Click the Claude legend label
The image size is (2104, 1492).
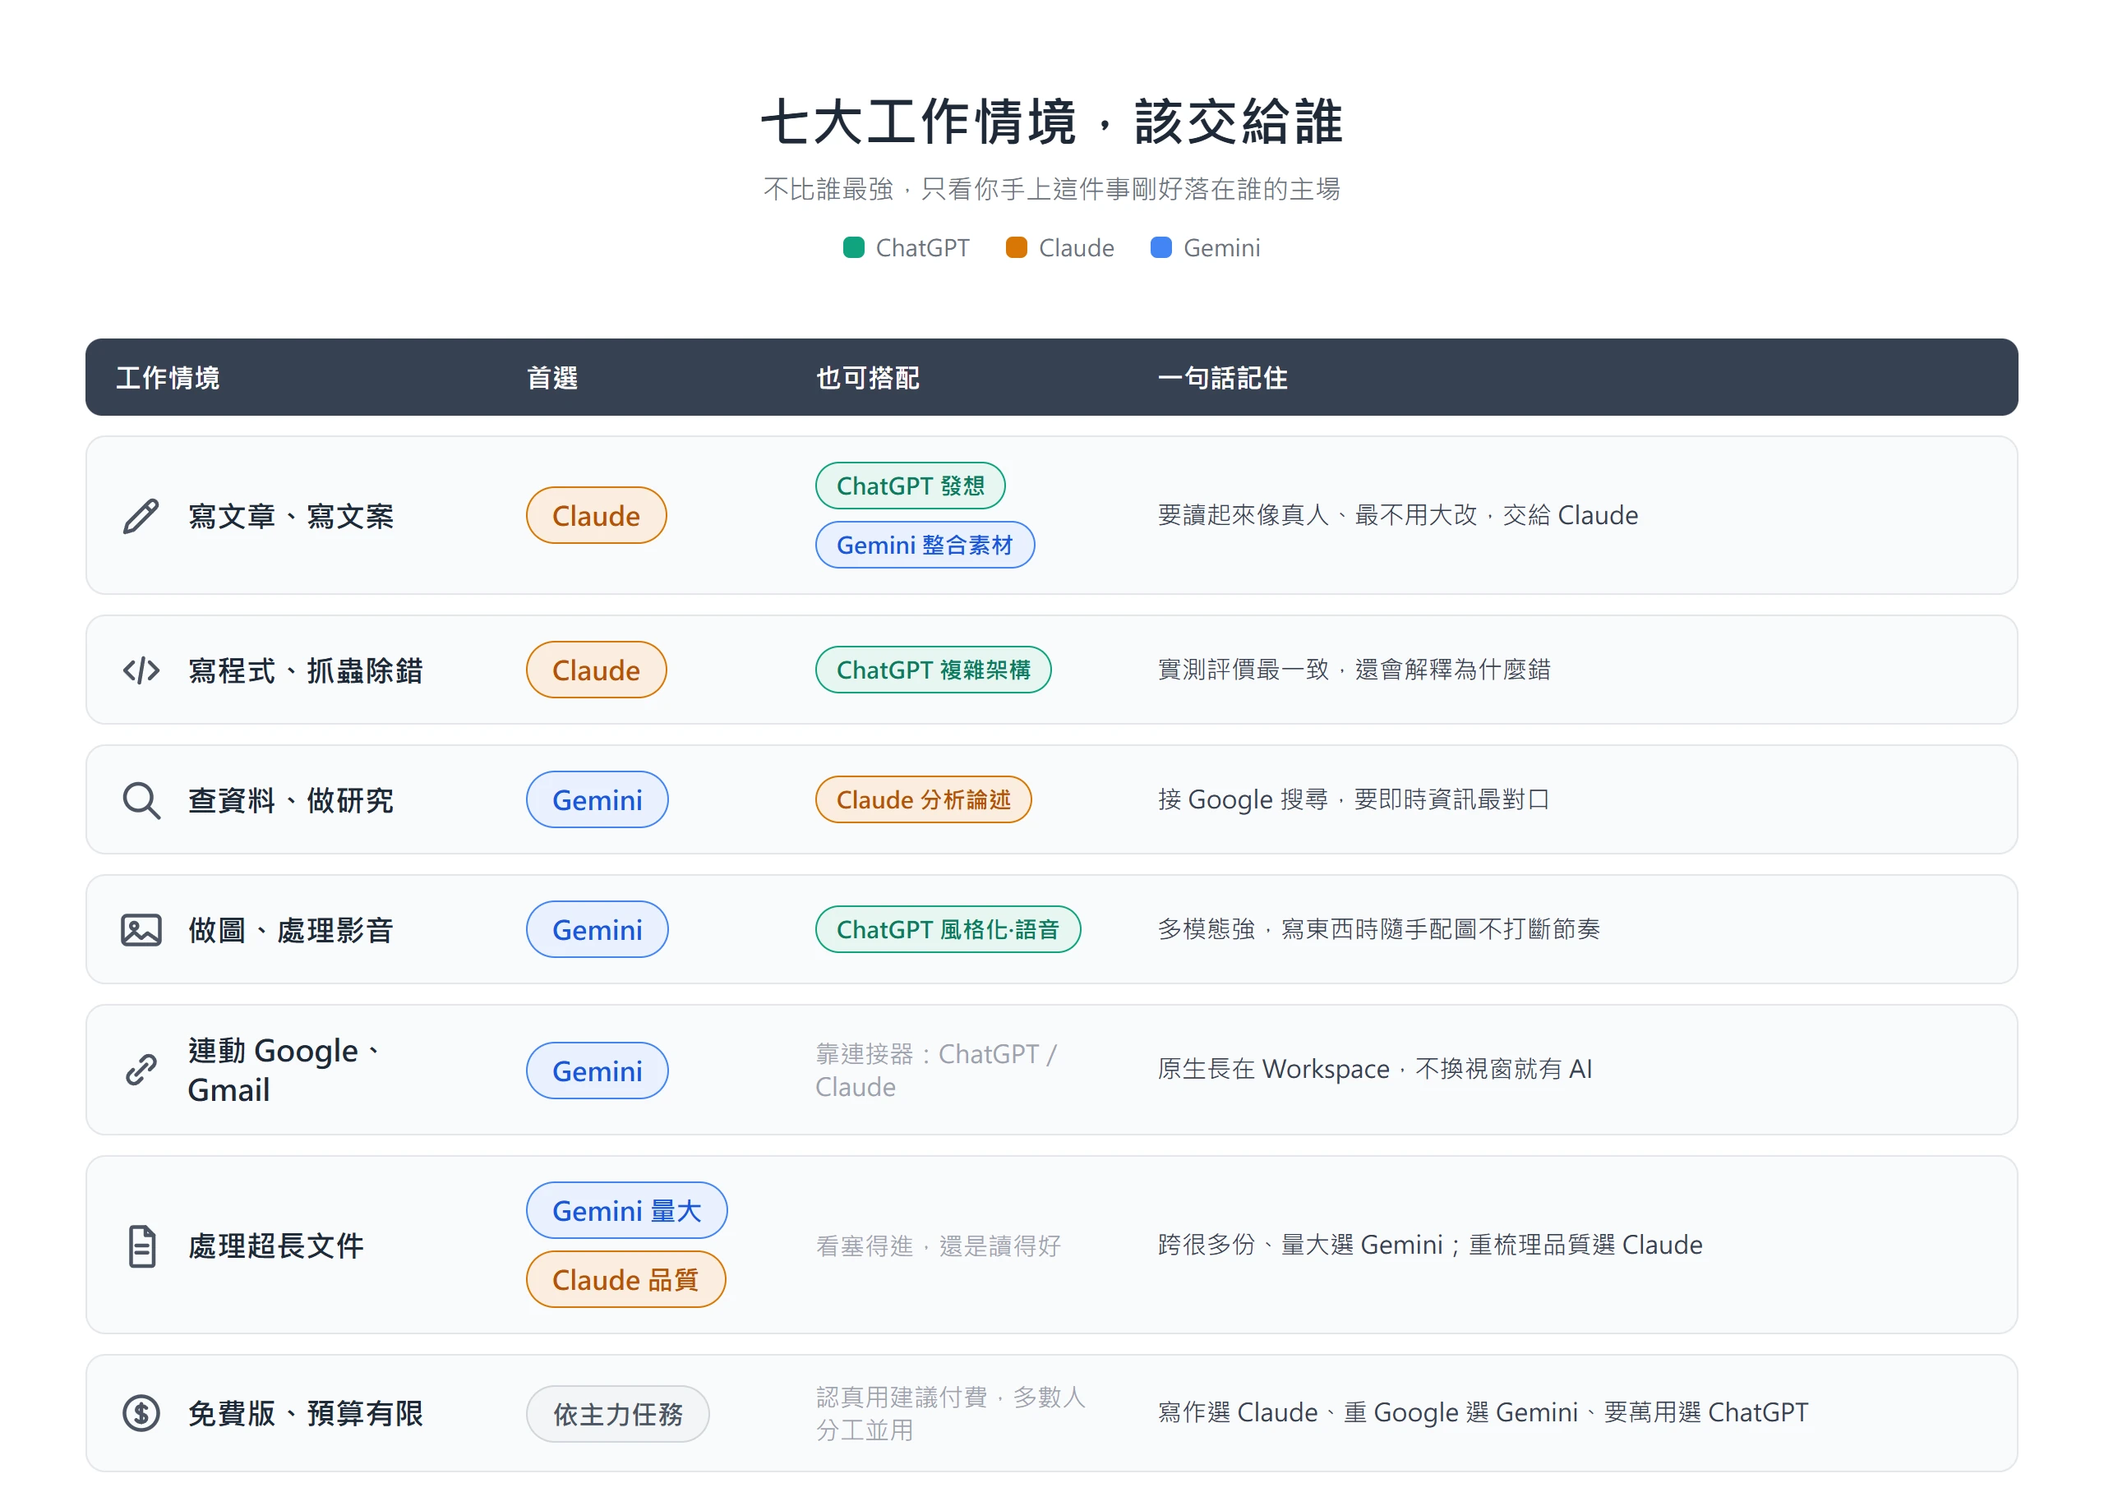click(1077, 248)
